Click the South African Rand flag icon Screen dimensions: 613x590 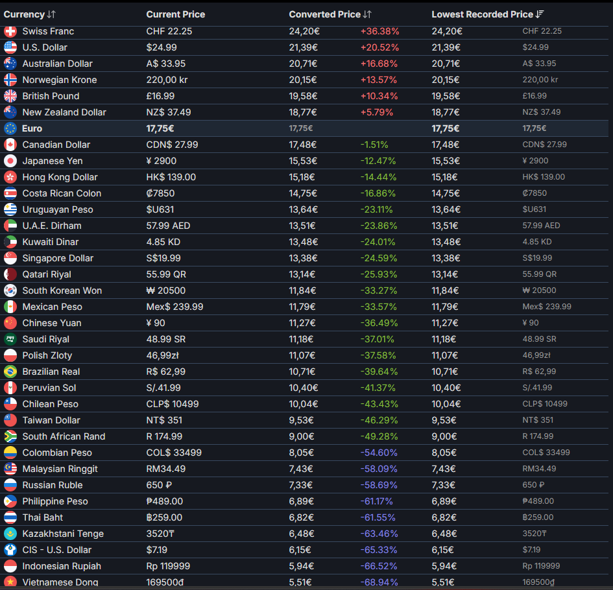click(10, 436)
